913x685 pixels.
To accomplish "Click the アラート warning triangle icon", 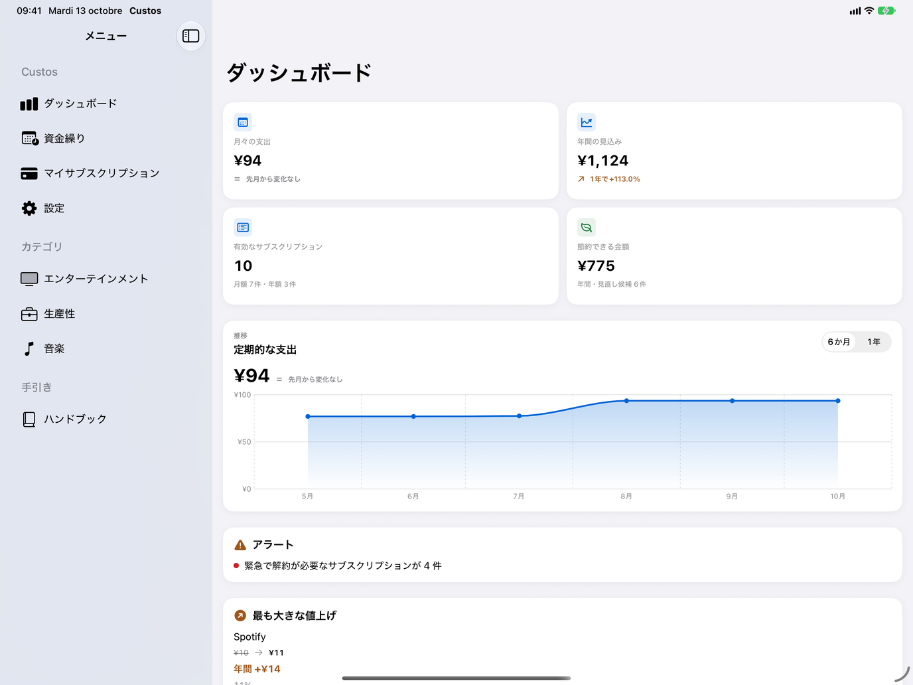I will tap(240, 545).
